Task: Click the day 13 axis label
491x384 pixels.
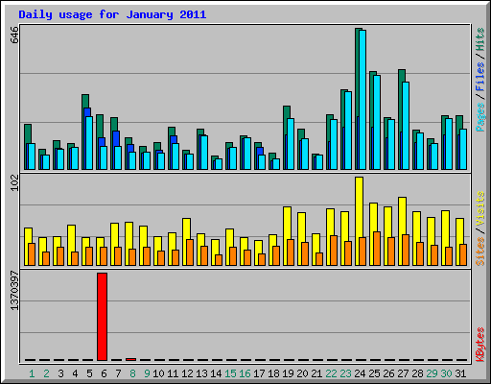Action: pyautogui.click(x=201, y=373)
